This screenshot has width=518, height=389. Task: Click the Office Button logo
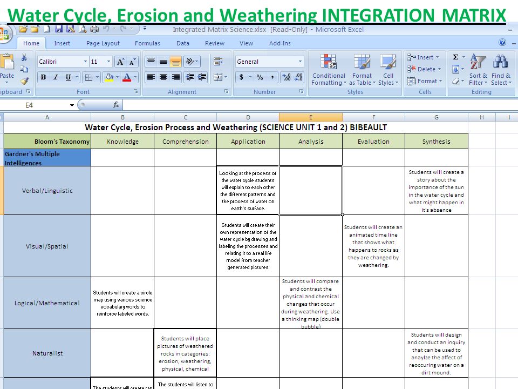point(5,35)
